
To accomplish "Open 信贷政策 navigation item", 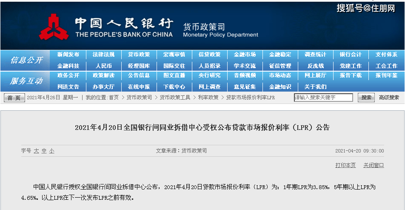I will [x=209, y=55].
